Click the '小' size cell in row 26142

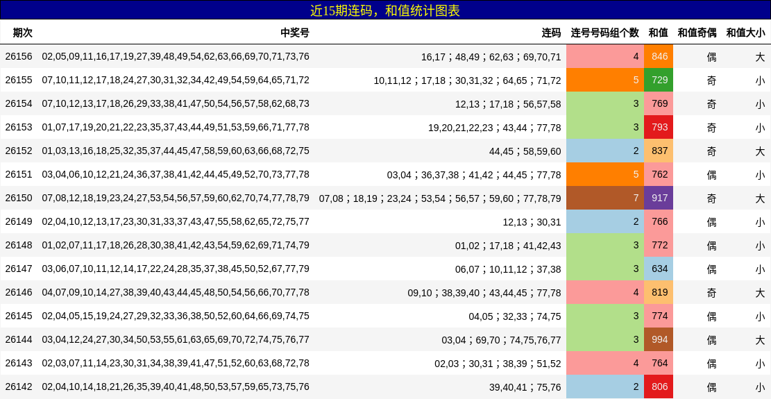click(x=760, y=387)
